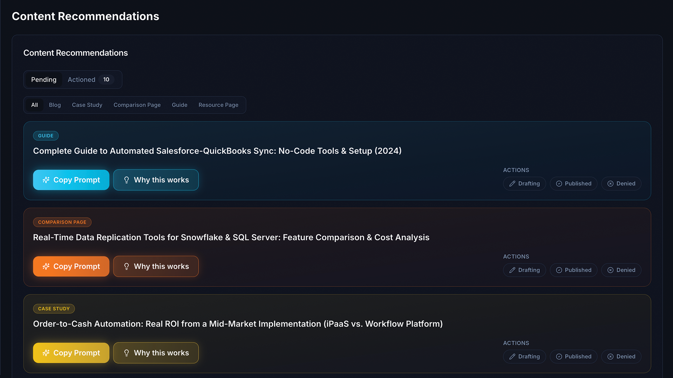Image resolution: width=673 pixels, height=378 pixels.
Task: Mark Order-to-Cash case study as Drafting
Action: coord(524,356)
